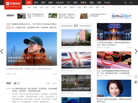Click the mobile phone icon on right sidebar
This screenshot has width=138, height=103.
coord(136,77)
